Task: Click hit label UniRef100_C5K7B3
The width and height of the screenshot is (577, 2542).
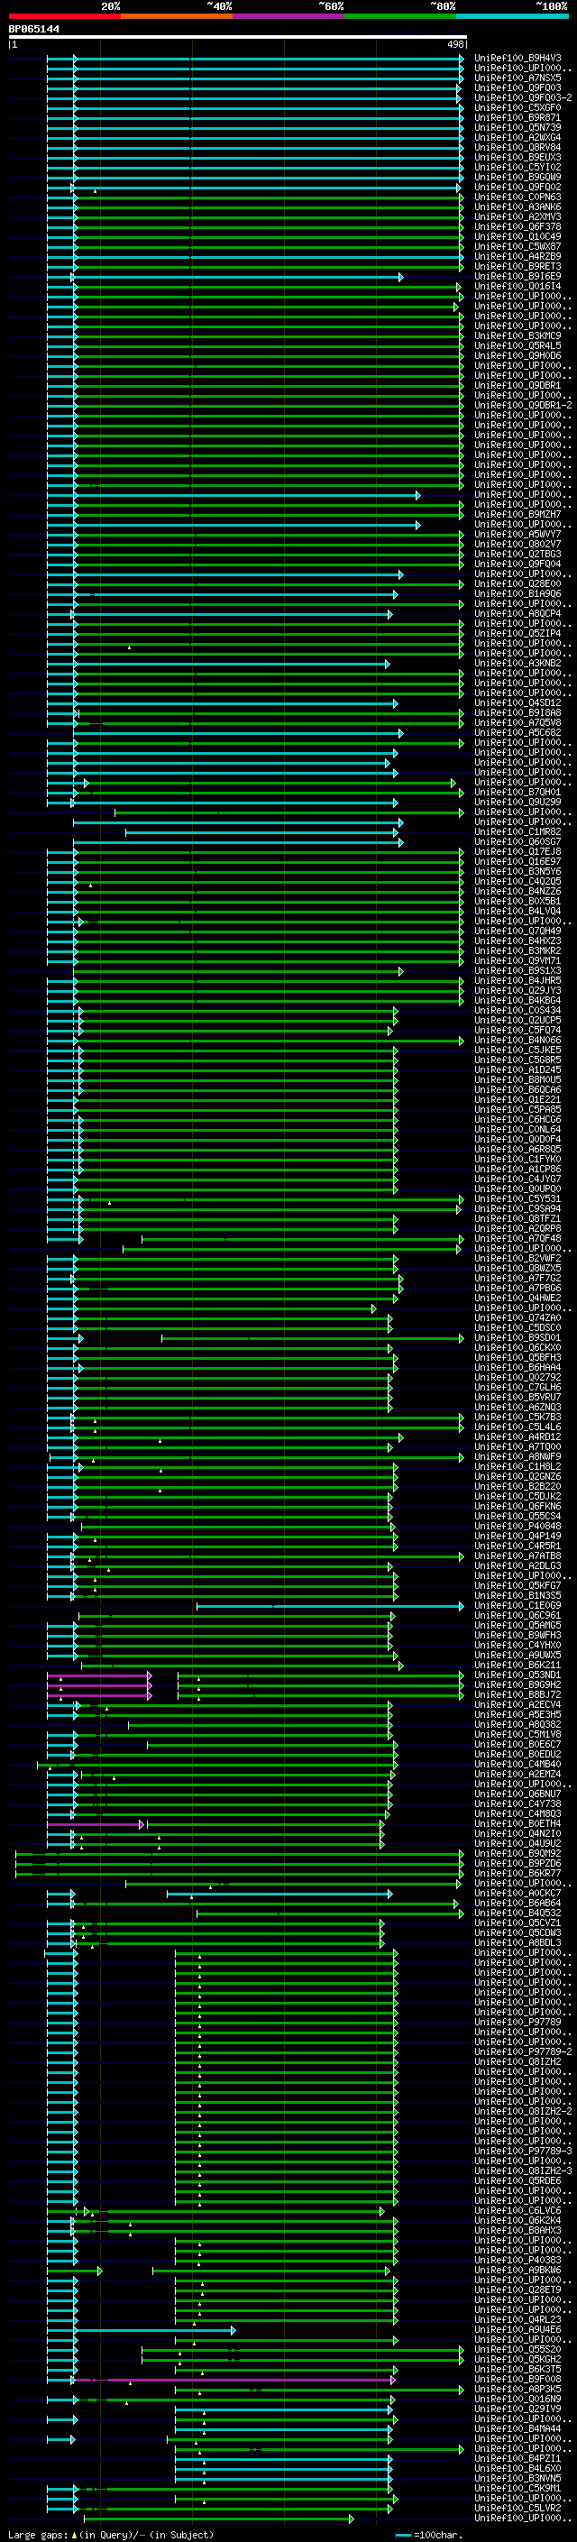Action: (517, 1417)
